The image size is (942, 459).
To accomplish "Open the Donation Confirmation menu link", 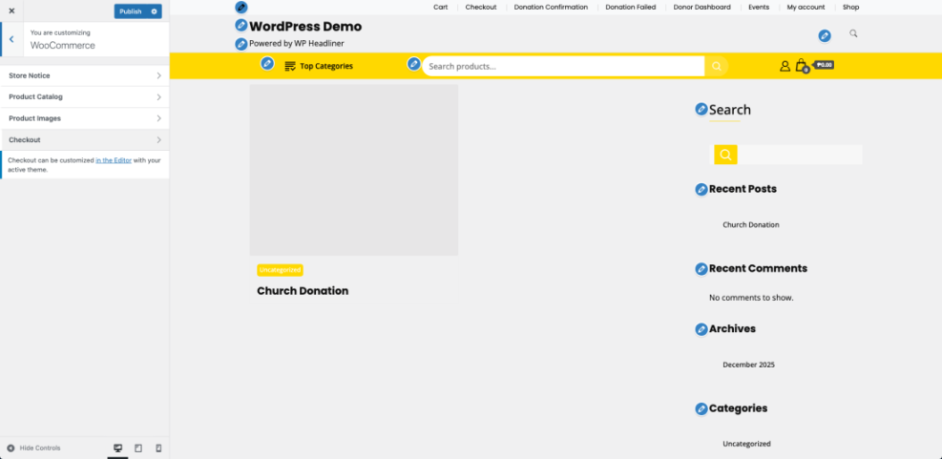I will click(x=551, y=8).
